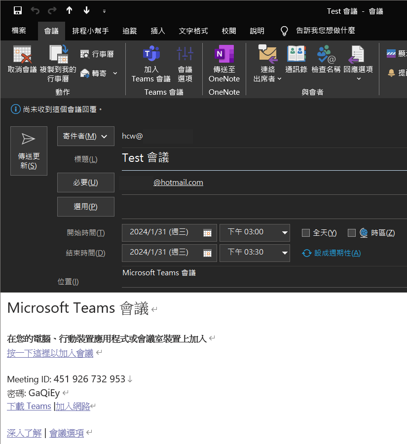
Task: Click the 傳送更新 send button
Action: pyautogui.click(x=29, y=151)
